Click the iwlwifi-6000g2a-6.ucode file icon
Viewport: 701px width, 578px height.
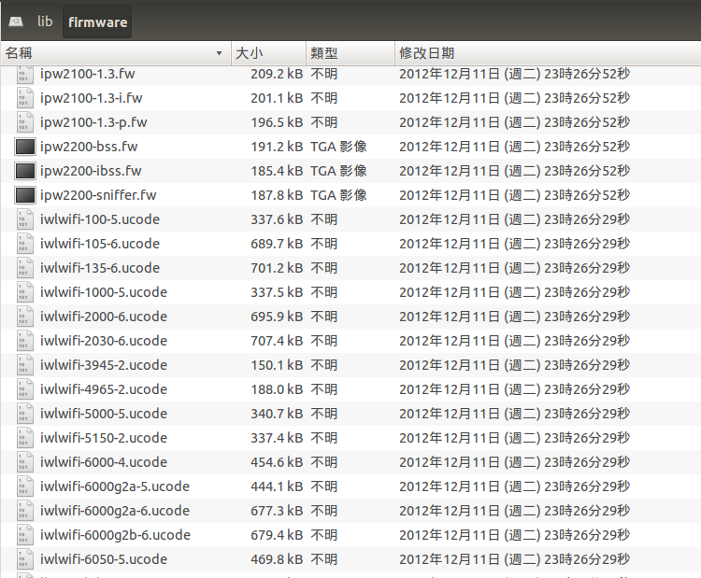click(24, 511)
